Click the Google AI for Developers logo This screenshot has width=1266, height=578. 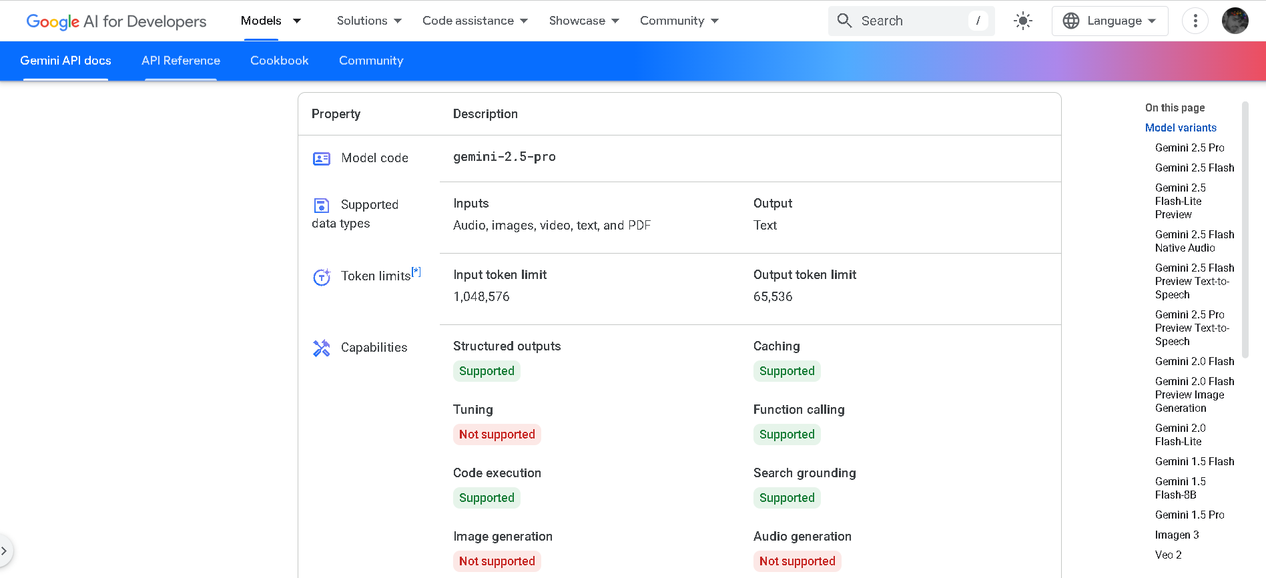[x=116, y=21]
